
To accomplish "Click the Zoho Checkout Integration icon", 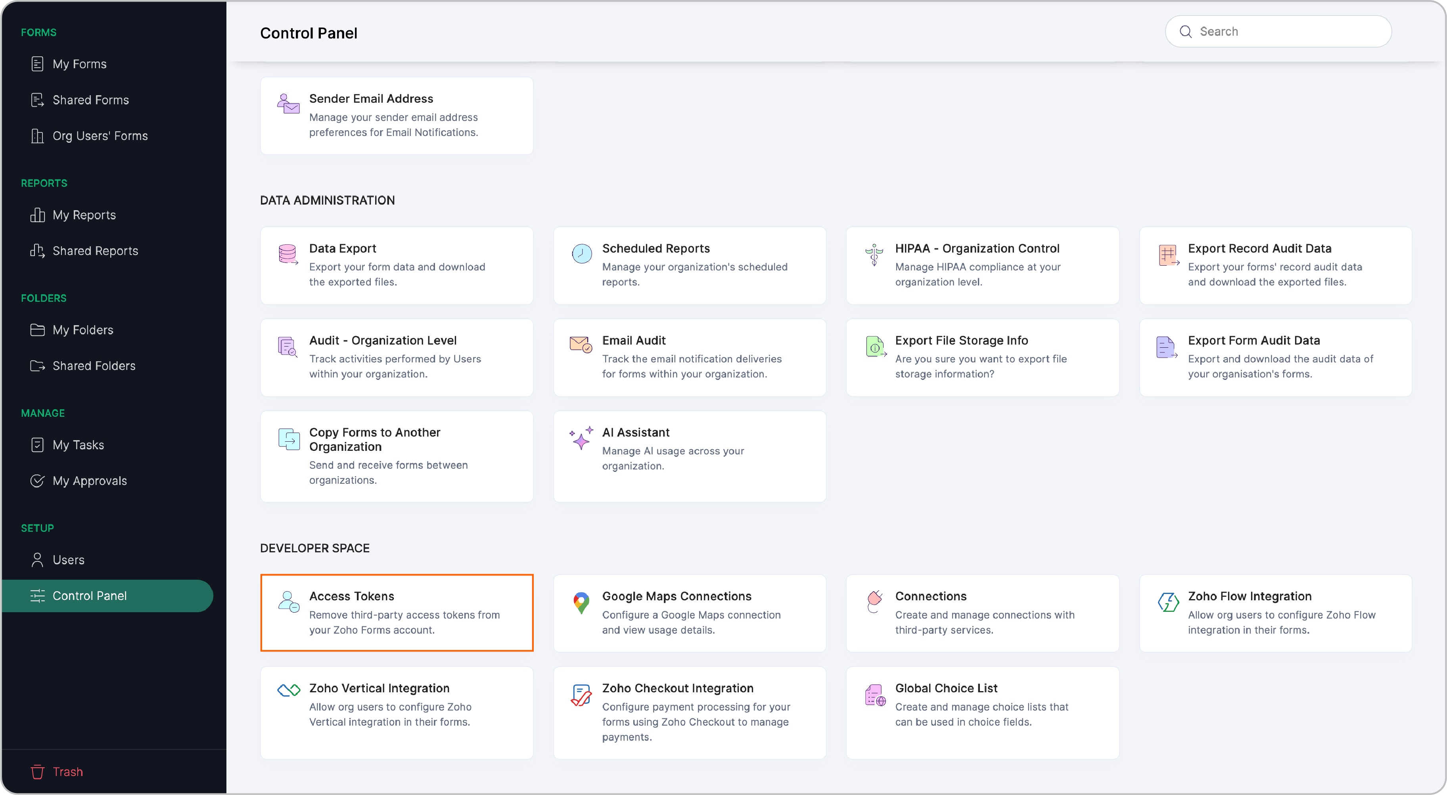I will (581, 695).
